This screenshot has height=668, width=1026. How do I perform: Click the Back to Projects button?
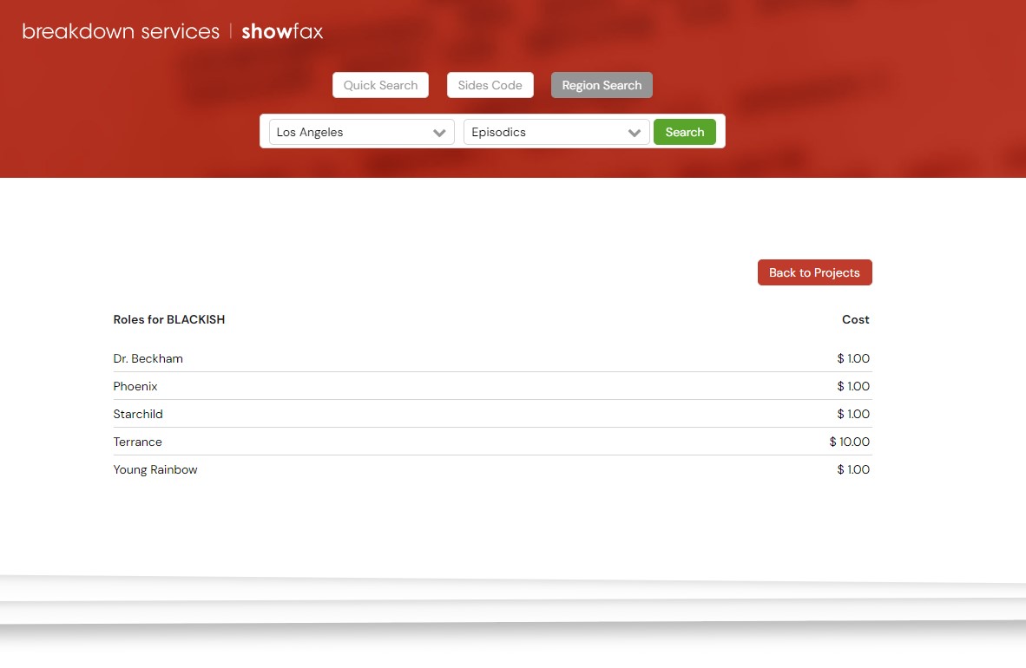point(815,272)
